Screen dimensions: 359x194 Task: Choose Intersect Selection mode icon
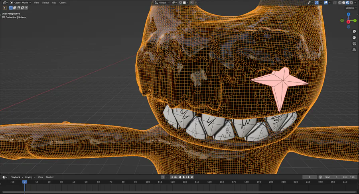(x=26, y=8)
